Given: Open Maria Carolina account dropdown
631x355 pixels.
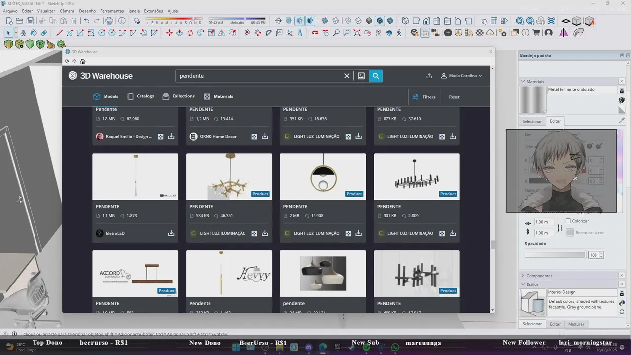Looking at the screenshot, I should pyautogui.click(x=461, y=76).
